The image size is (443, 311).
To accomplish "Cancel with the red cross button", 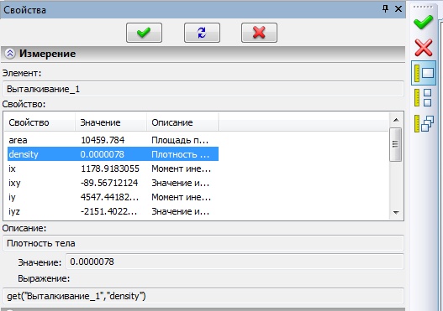I will 260,33.
